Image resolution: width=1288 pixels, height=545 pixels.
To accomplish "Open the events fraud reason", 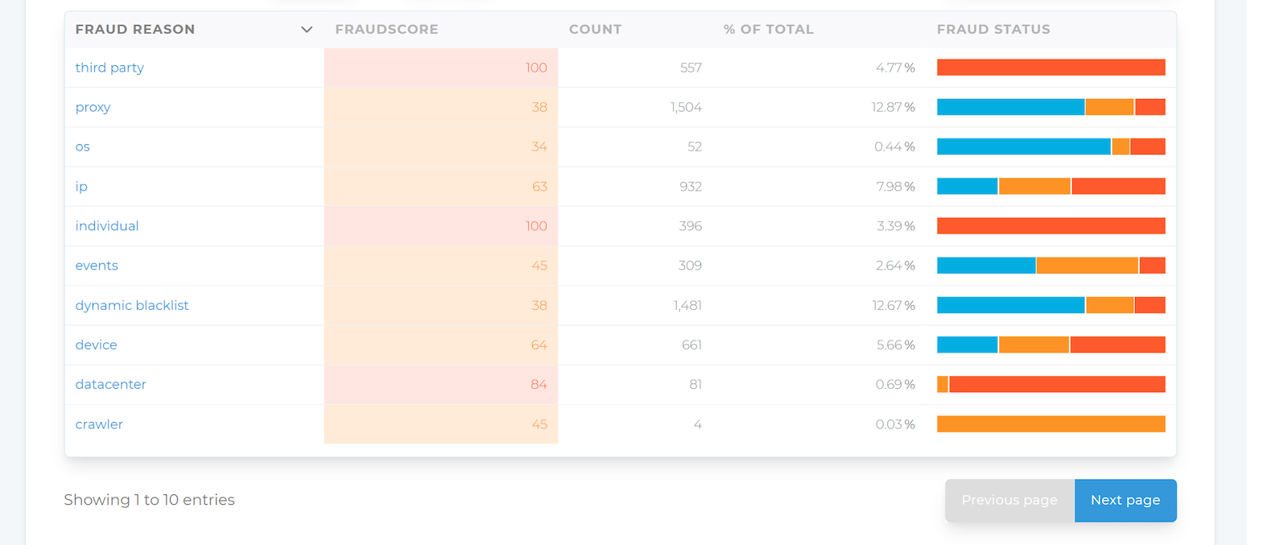I will coord(97,266).
